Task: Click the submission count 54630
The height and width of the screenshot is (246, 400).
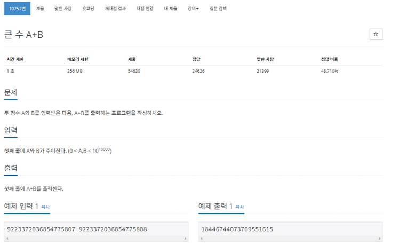Action: pyautogui.click(x=134, y=71)
